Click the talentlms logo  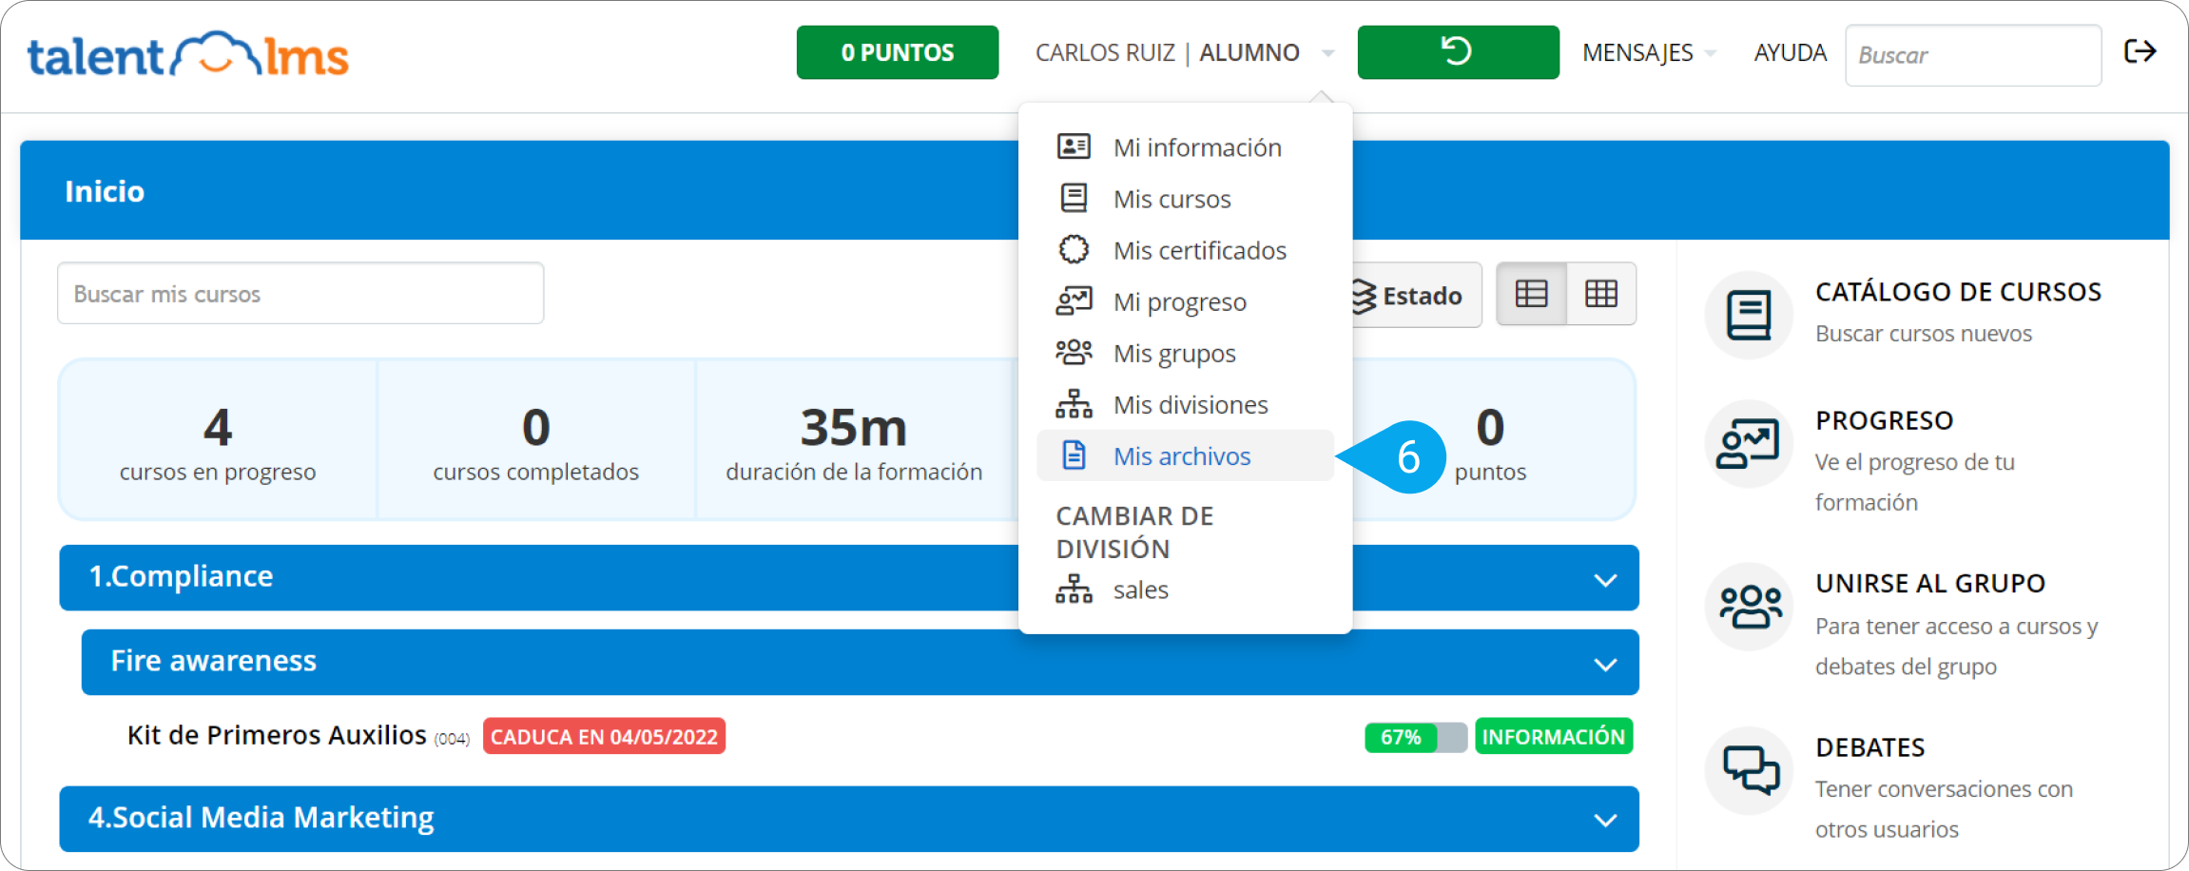(188, 55)
